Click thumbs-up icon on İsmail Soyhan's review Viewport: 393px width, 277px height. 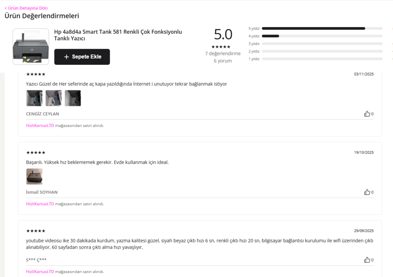click(x=367, y=192)
